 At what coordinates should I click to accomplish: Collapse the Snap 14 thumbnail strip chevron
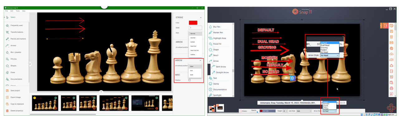101,92
